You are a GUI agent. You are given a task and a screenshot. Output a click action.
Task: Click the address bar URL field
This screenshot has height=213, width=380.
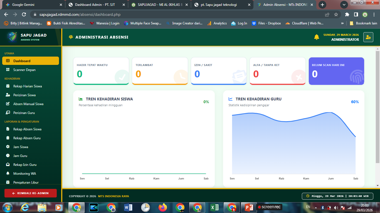click(x=178, y=14)
